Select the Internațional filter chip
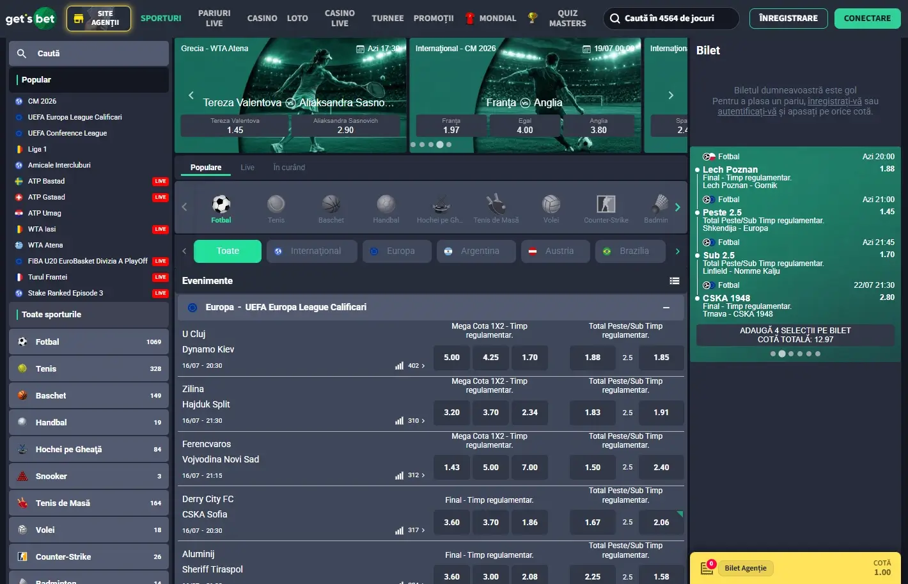Screen dimensions: 908x584 (x=312, y=251)
